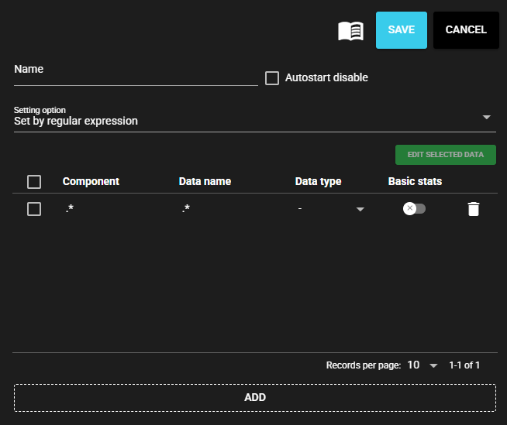
Task: Enable the Autostart disable checkbox
Action: tap(272, 78)
